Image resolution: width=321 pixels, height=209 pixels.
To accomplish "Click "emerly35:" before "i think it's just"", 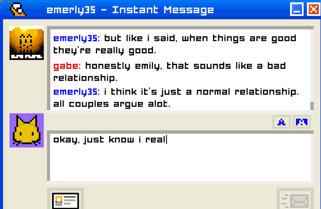I will pyautogui.click(x=77, y=92).
